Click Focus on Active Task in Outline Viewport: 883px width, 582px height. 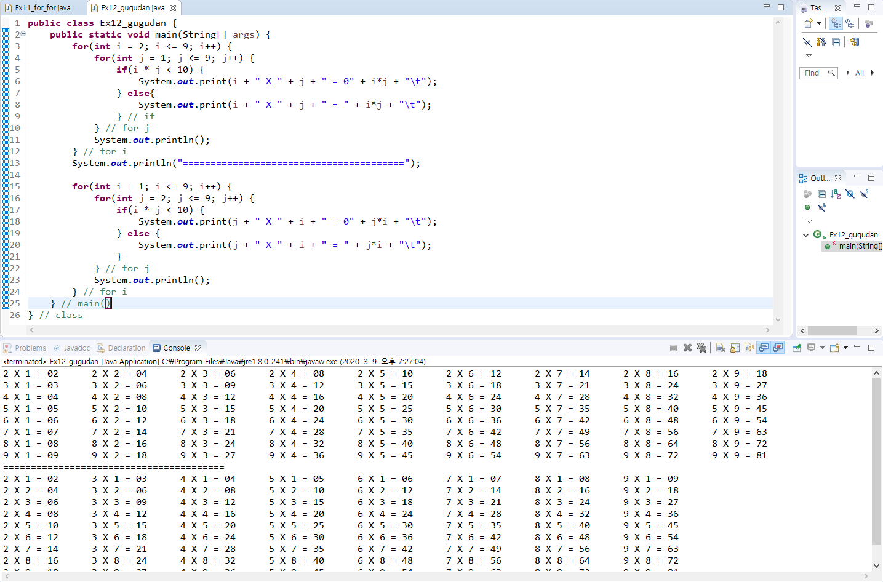click(807, 194)
